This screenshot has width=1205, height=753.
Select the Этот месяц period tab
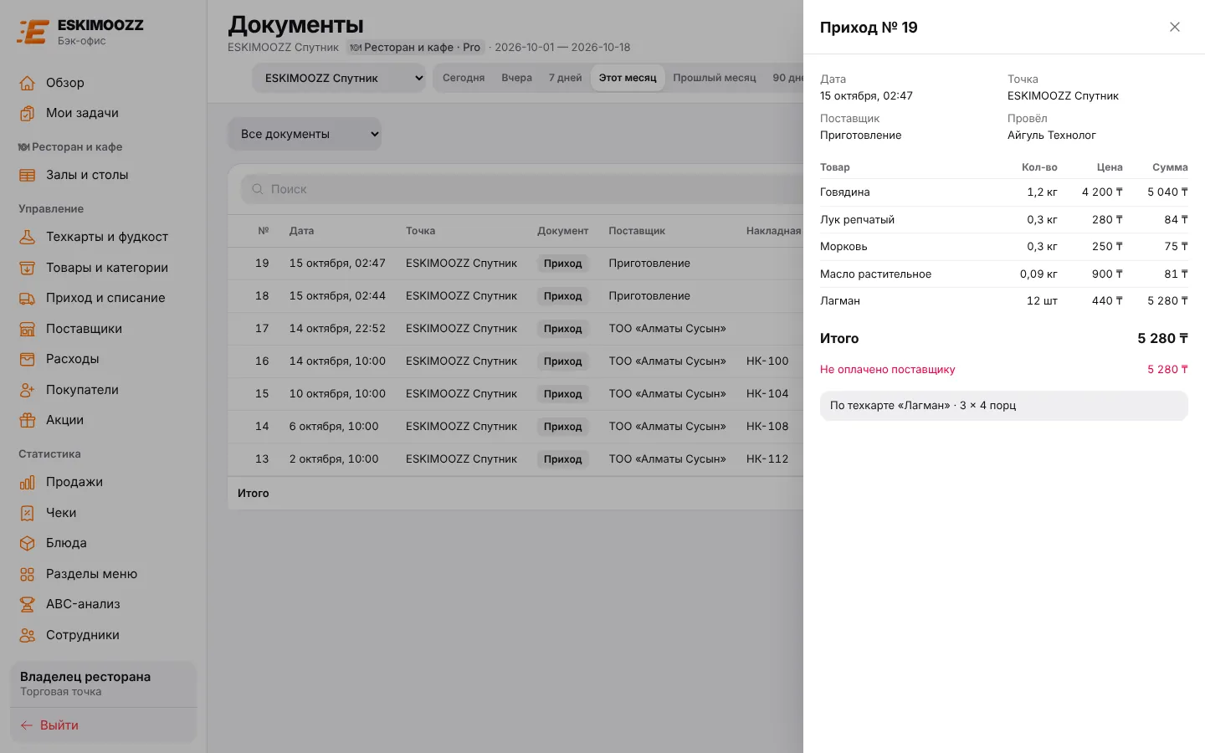(628, 78)
